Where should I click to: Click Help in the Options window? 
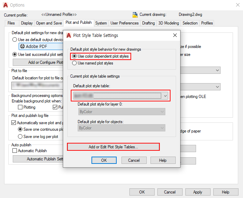tap(226, 192)
